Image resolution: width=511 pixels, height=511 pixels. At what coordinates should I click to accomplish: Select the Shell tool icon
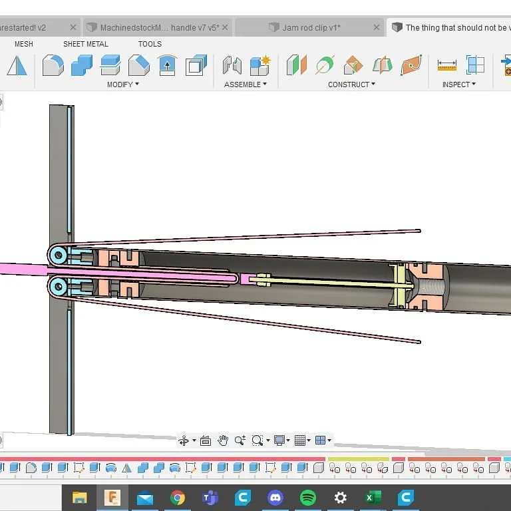coord(196,65)
